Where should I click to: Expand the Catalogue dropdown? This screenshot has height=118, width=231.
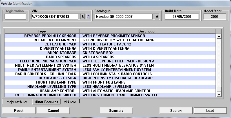click(157, 17)
